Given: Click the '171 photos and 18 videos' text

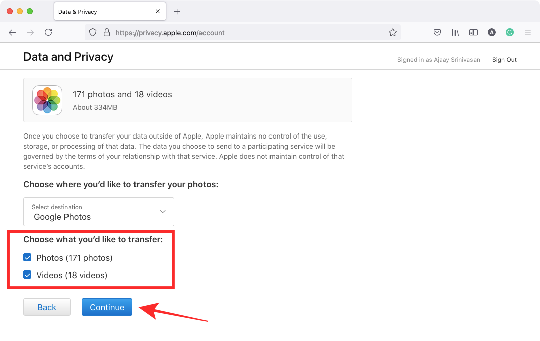Looking at the screenshot, I should [x=122, y=94].
